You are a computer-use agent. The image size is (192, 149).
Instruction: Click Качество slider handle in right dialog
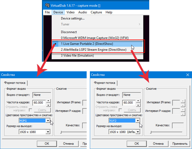coord(151,132)
